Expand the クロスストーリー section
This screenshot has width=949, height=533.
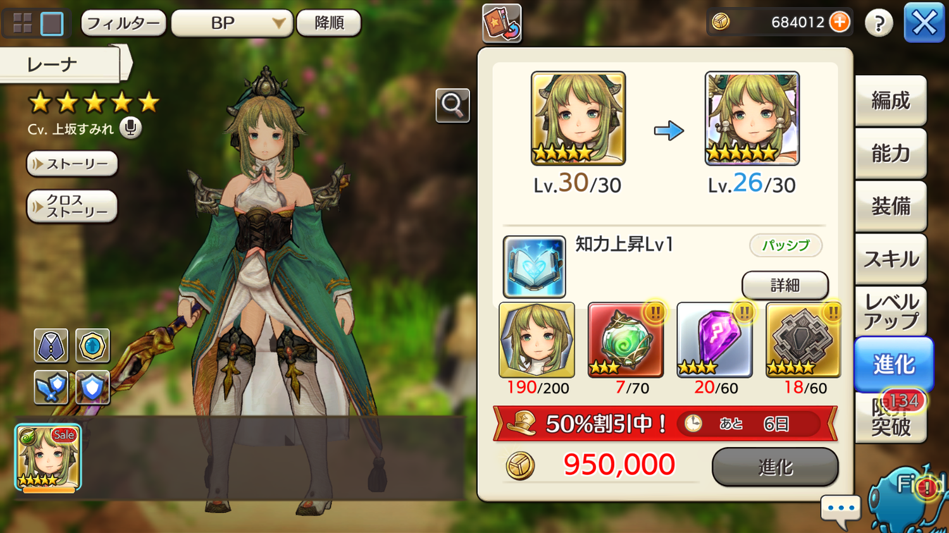click(72, 206)
